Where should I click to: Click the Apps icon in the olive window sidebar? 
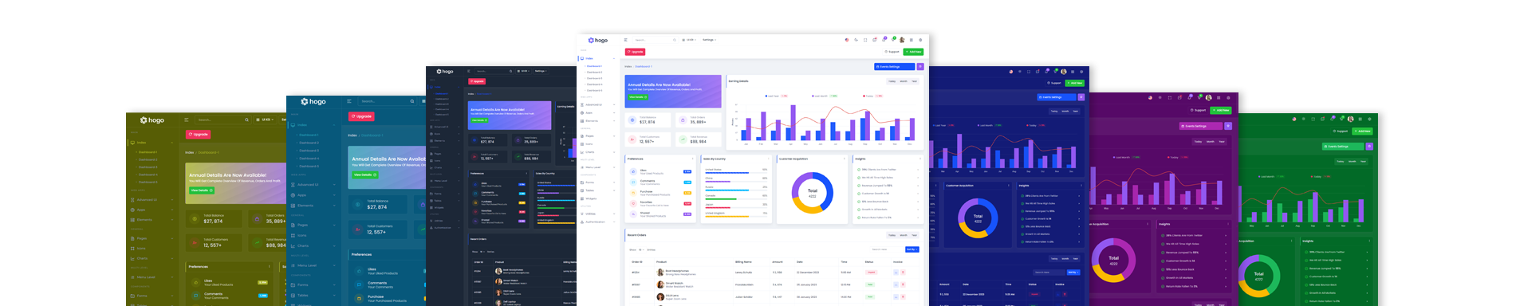[x=132, y=210]
